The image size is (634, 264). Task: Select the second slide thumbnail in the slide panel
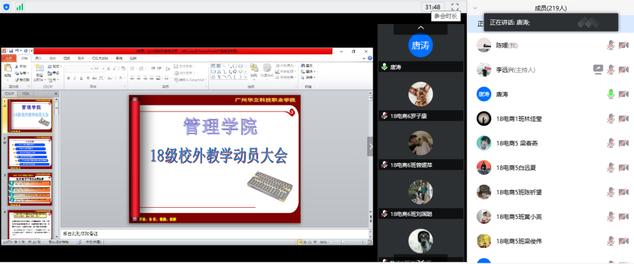30,153
